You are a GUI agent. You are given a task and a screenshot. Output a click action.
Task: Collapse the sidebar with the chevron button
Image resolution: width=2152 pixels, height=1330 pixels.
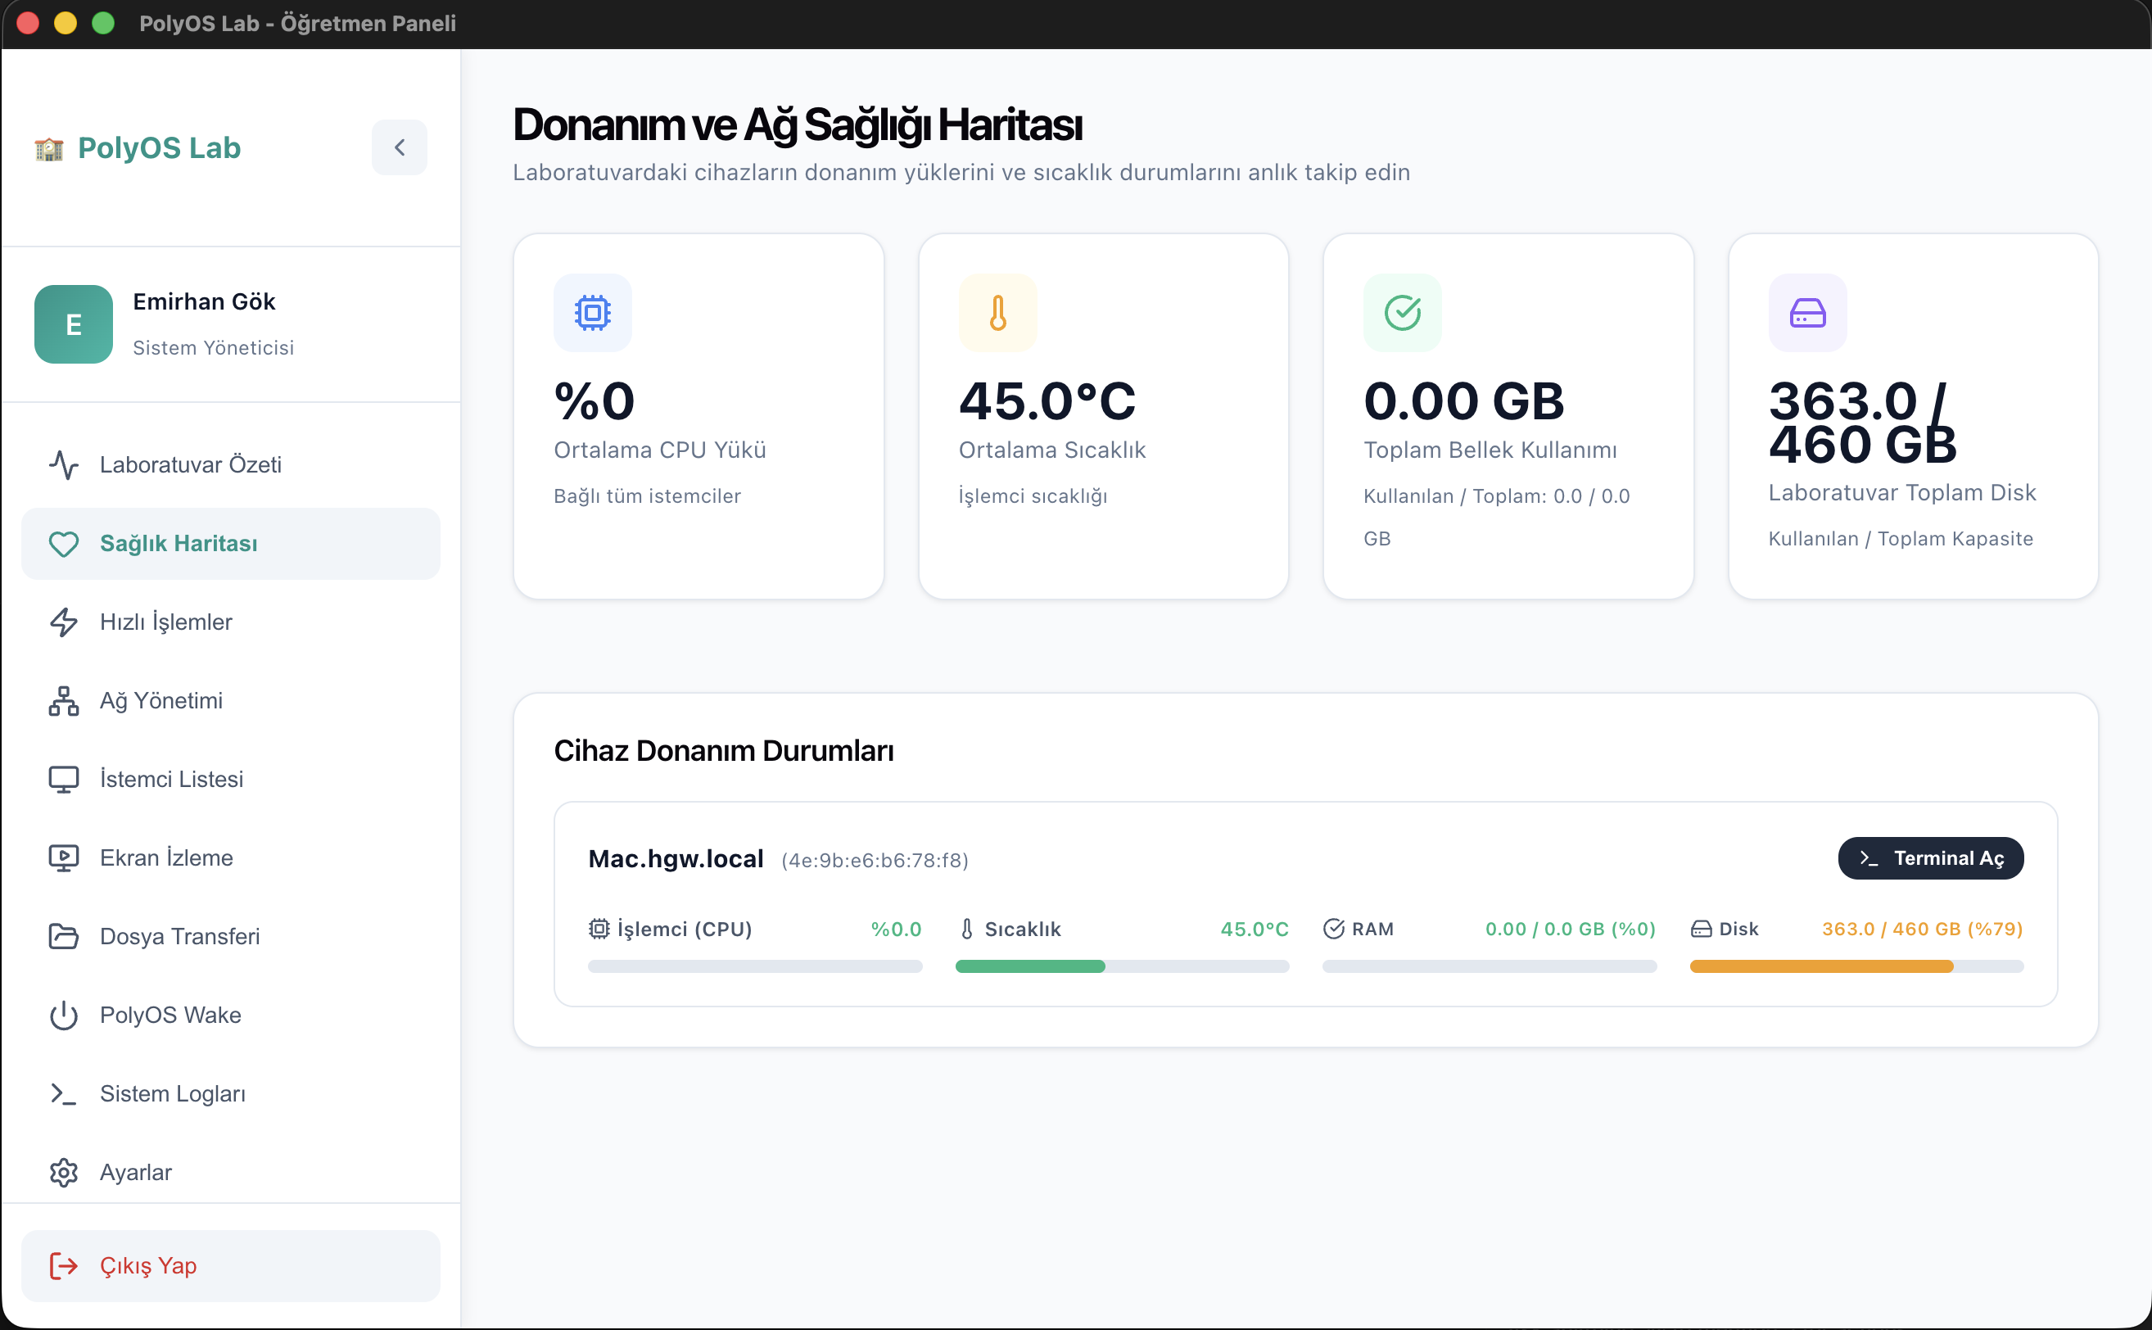coord(400,147)
